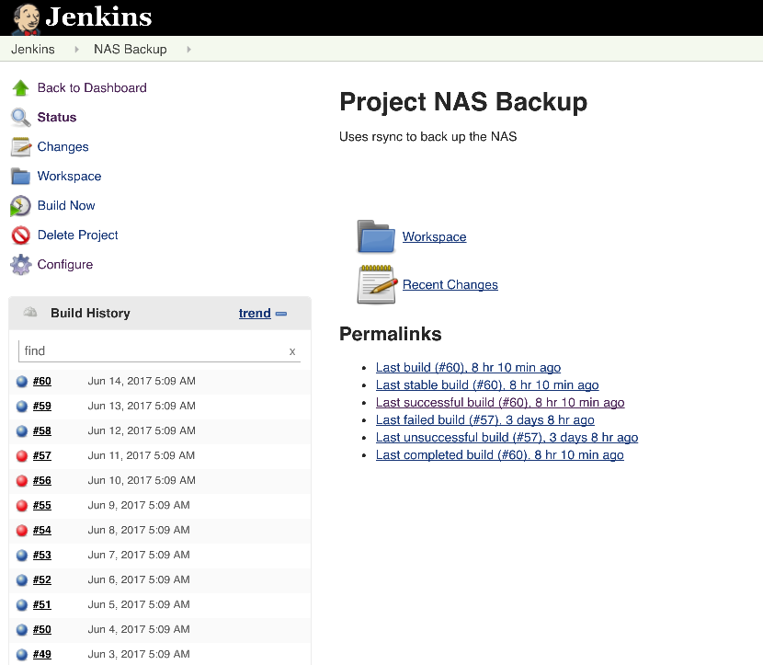The height and width of the screenshot is (665, 763).
Task: Click the Recent Changes notepad icon
Action: pyautogui.click(x=376, y=284)
